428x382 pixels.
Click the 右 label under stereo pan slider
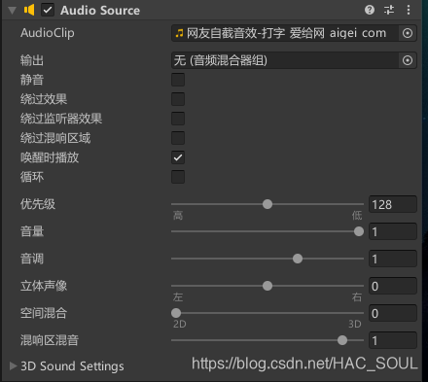click(357, 297)
